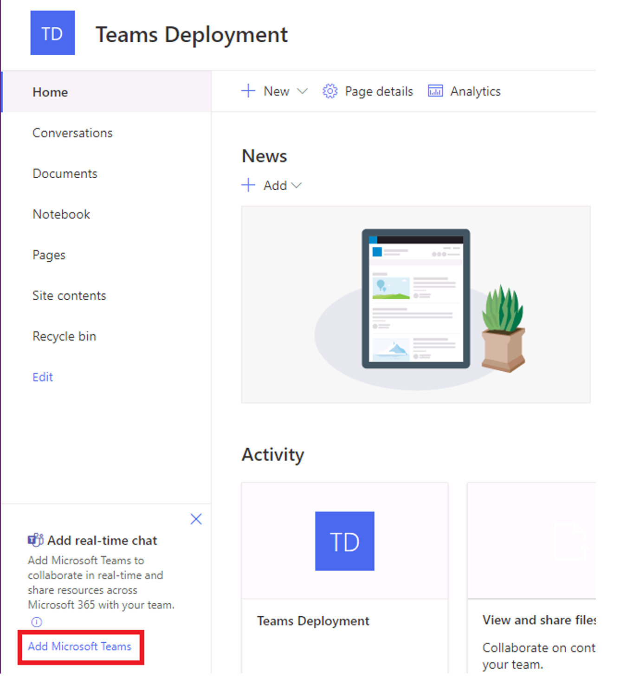Screen dimensions: 620x684
Task: Click the TD site logo in header
Action: click(52, 33)
